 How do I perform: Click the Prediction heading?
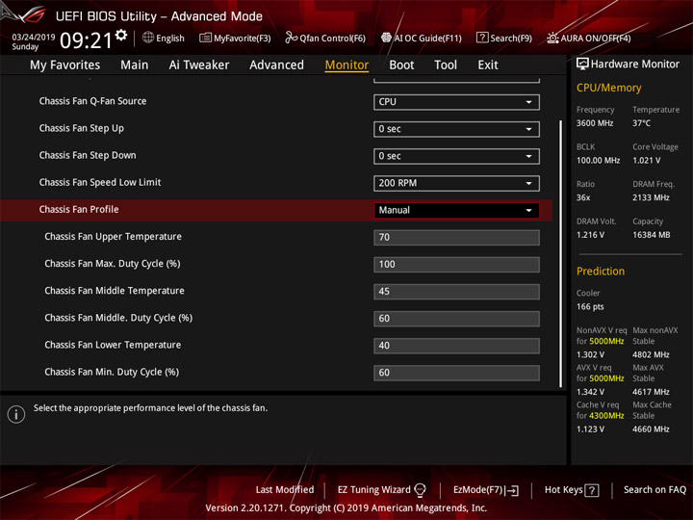(601, 272)
